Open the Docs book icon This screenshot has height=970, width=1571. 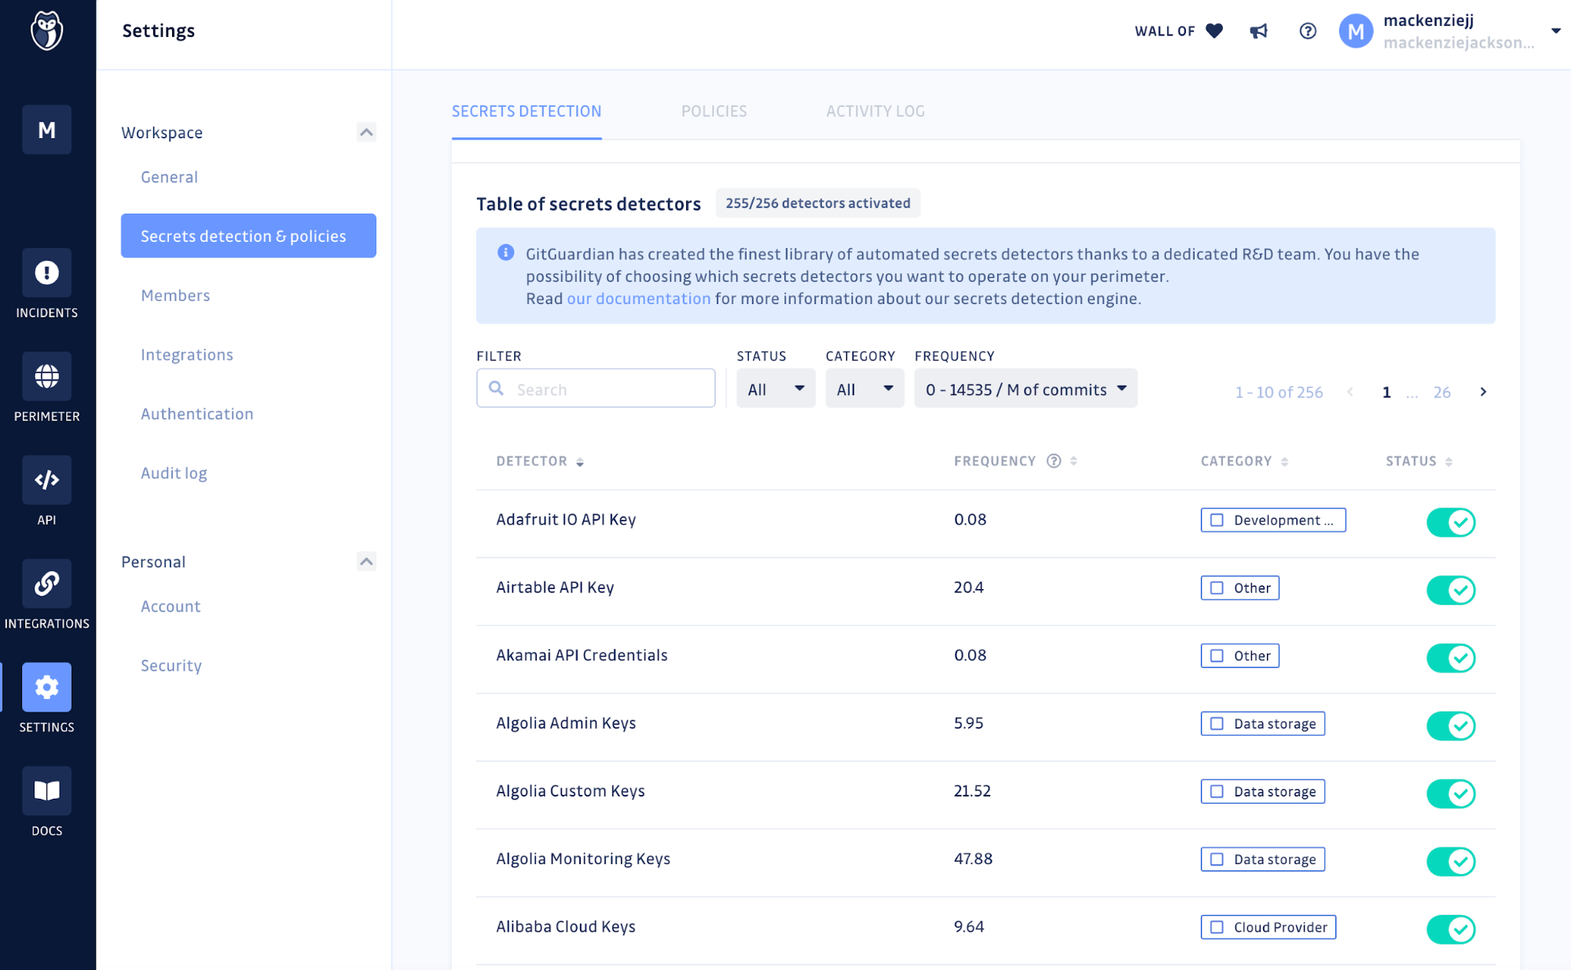[x=46, y=791]
